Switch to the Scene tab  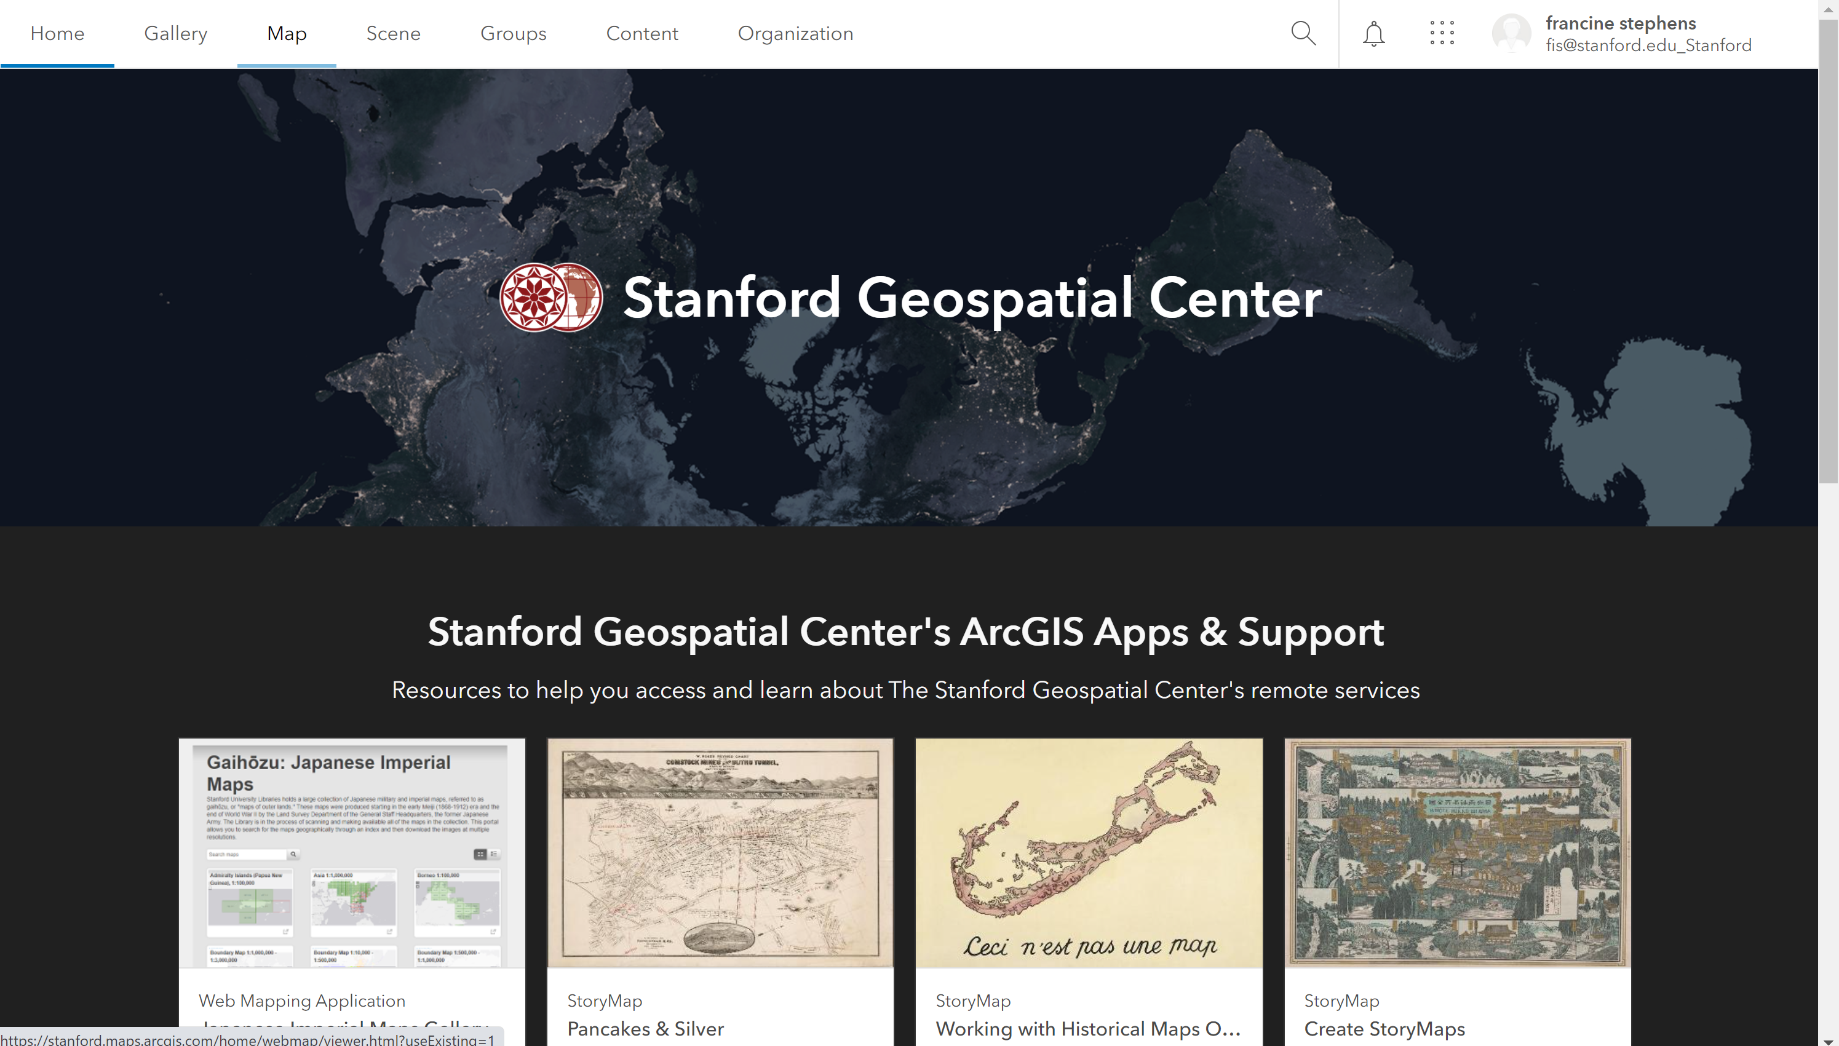pos(393,33)
